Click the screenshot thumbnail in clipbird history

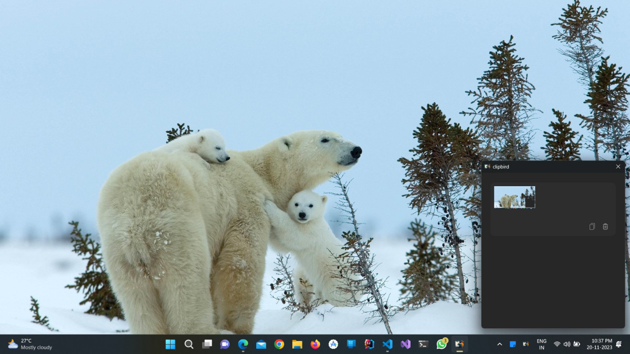point(514,197)
